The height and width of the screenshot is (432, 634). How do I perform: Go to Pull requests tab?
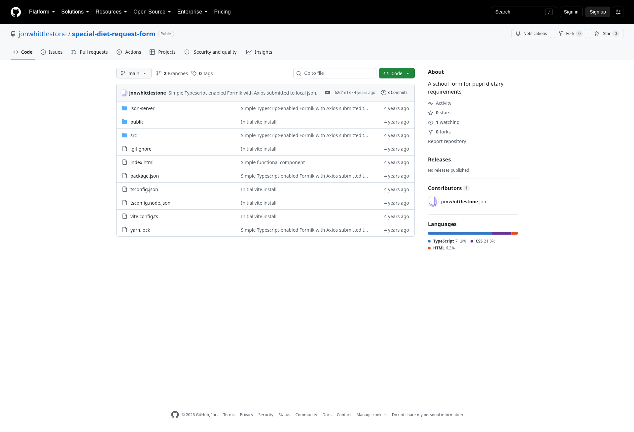(x=89, y=52)
